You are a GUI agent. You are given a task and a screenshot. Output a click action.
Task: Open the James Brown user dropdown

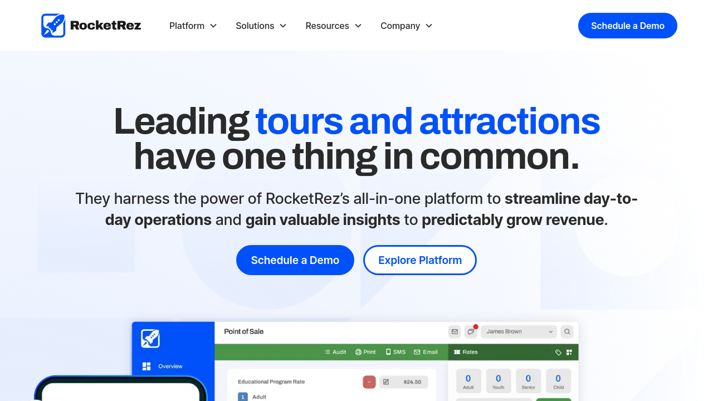(x=519, y=331)
